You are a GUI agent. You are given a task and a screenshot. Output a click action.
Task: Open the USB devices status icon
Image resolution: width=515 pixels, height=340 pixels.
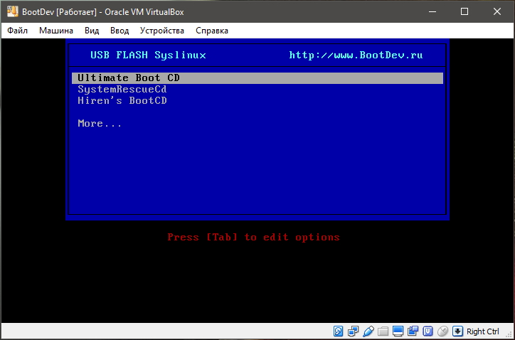pos(368,331)
